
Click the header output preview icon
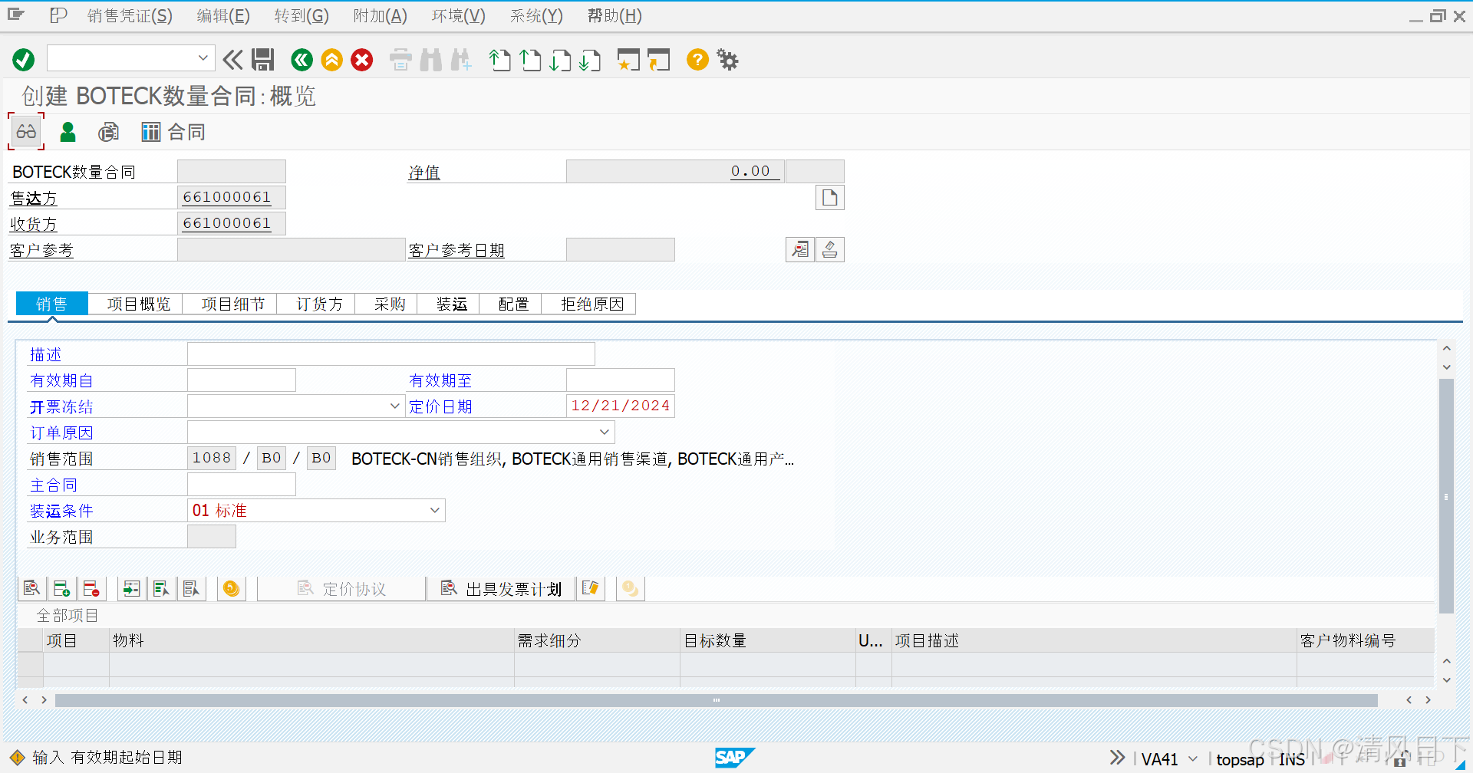tap(108, 132)
